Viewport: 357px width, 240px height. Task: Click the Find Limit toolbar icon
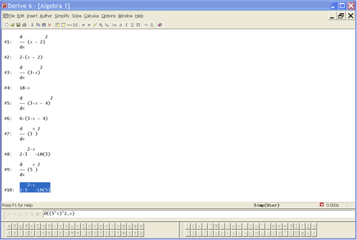click(115, 25)
